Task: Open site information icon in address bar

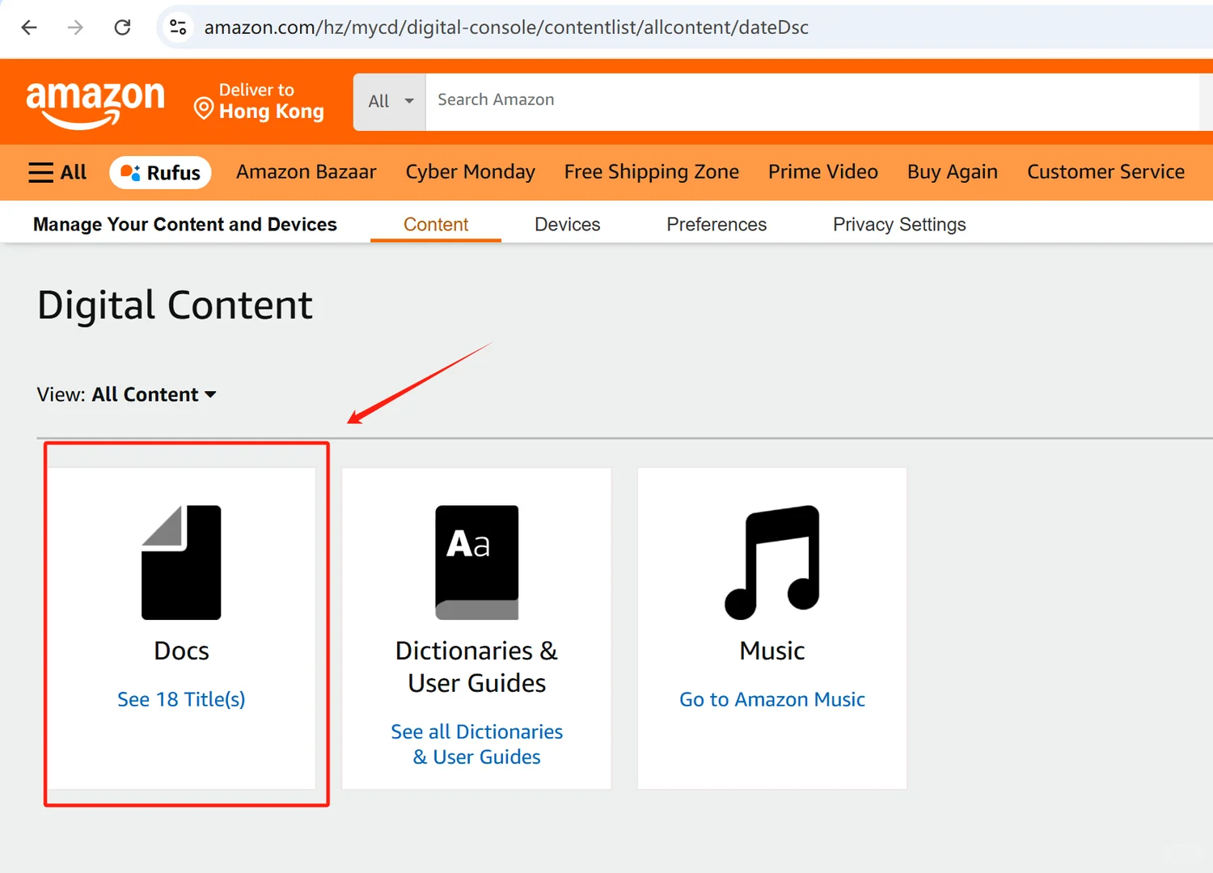Action: tap(178, 27)
